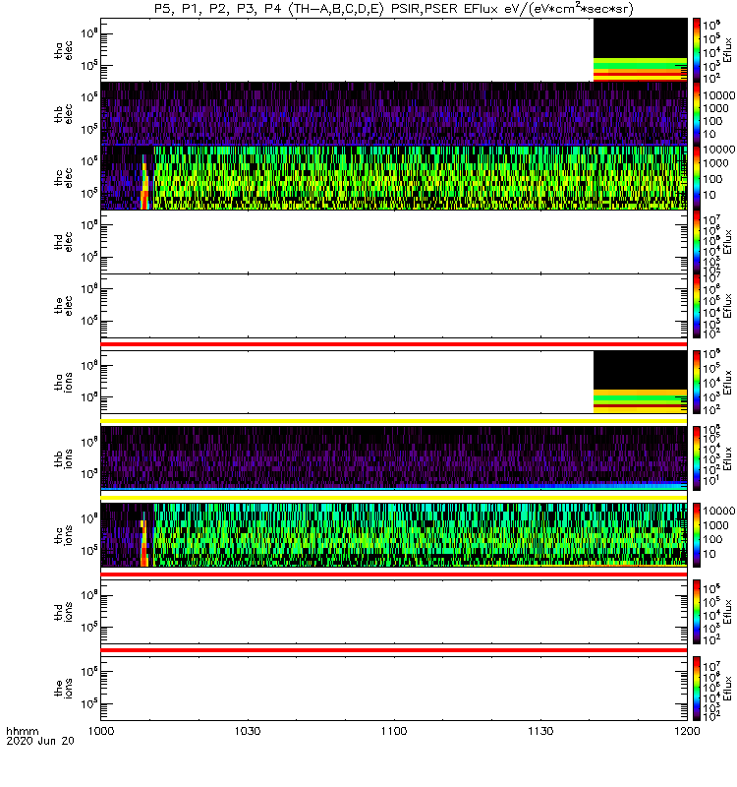737x787 pixels.
Task: Click the color bar beside the elec panel
Action: pos(697,306)
